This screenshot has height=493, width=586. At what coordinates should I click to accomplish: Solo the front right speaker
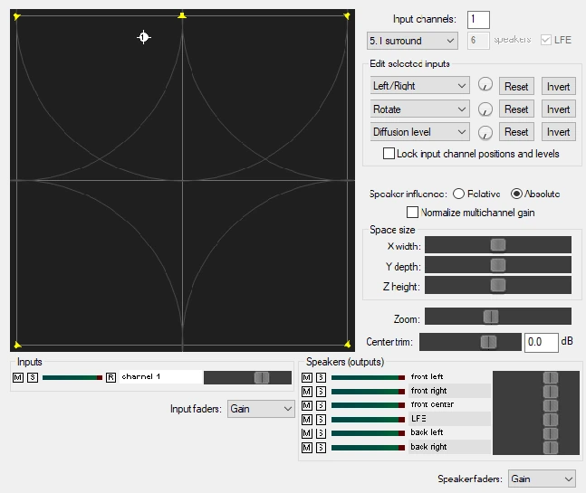321,392
